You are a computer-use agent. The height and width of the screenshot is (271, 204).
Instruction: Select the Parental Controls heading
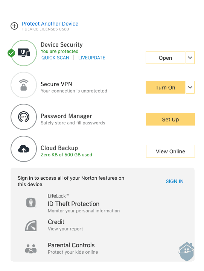[x=71, y=245]
